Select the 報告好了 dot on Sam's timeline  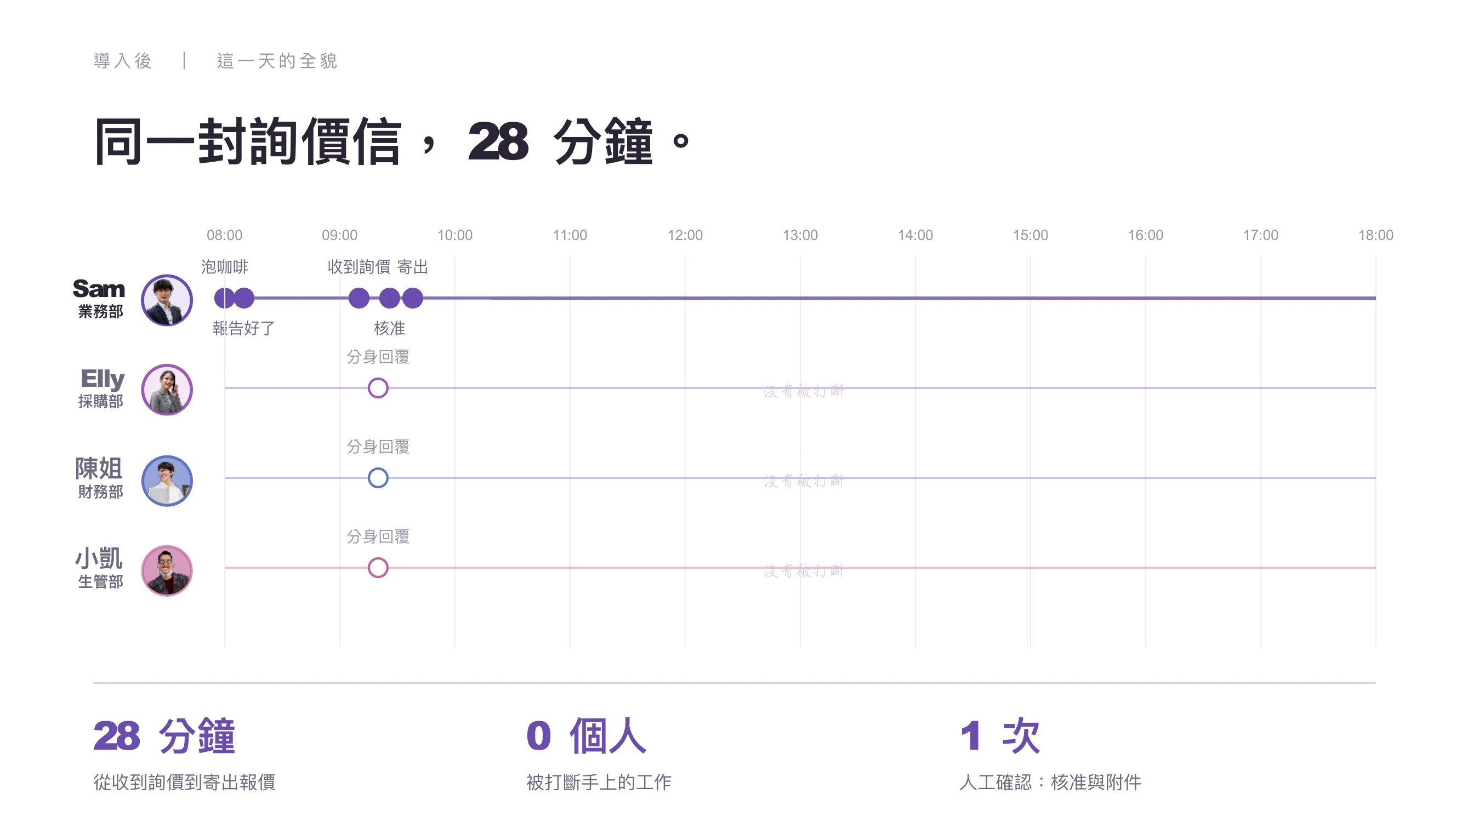[244, 298]
